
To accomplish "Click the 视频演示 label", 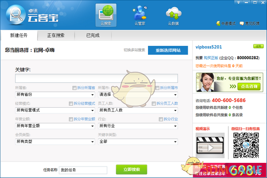I will tap(203, 129).
